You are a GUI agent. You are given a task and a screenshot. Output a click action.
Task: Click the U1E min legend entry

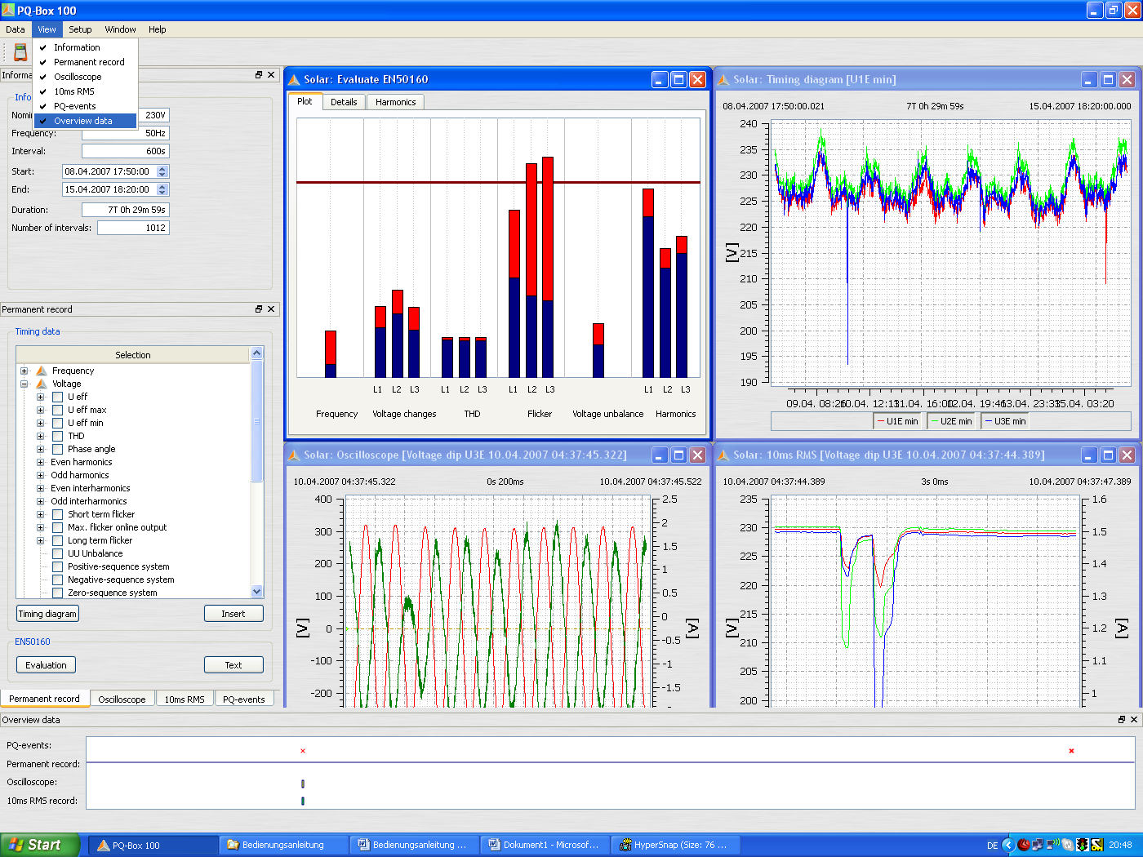897,421
